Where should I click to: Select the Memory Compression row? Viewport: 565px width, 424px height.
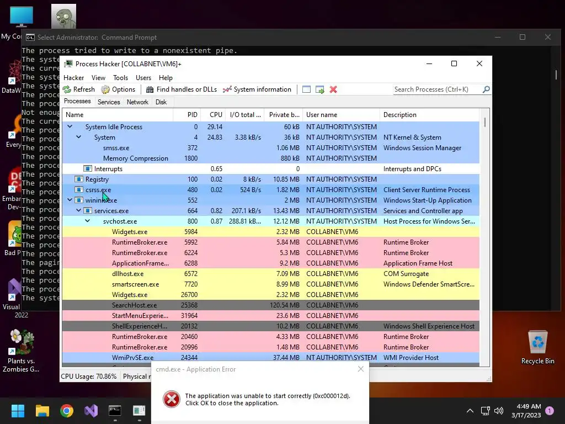pos(270,158)
